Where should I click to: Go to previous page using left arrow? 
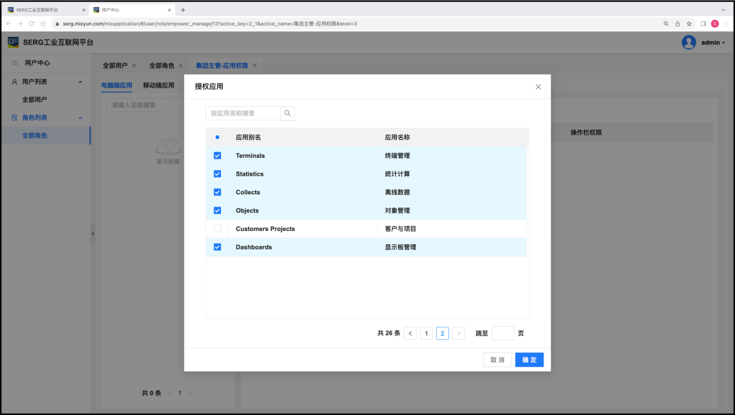click(410, 333)
